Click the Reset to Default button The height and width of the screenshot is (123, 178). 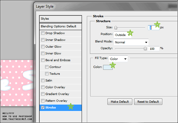coord(148,101)
